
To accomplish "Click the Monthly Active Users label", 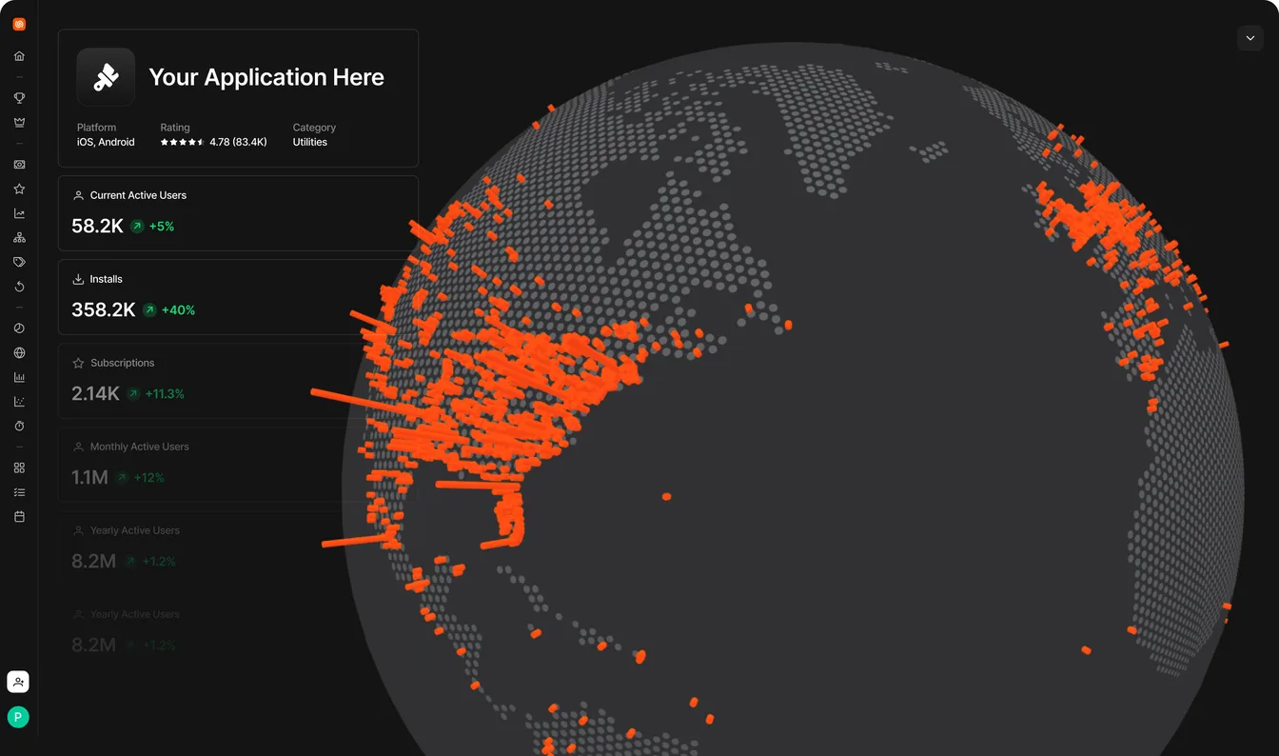I will [140, 447].
